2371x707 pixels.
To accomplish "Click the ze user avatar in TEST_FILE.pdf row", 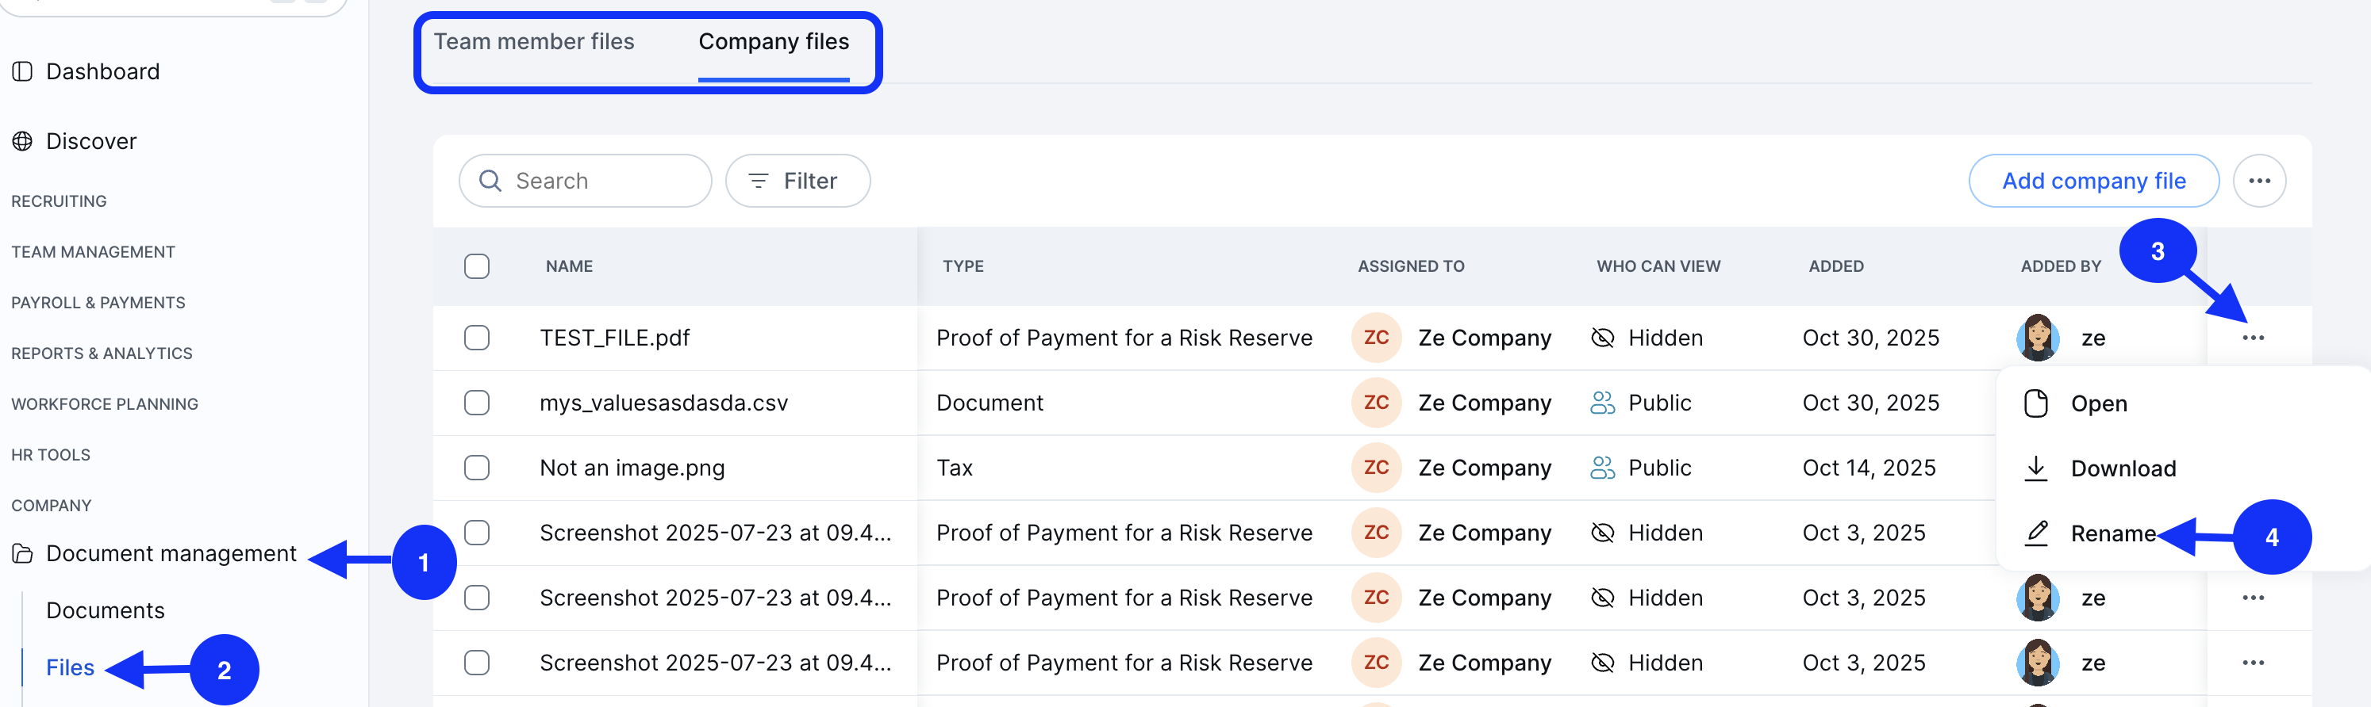I will click(x=2037, y=338).
